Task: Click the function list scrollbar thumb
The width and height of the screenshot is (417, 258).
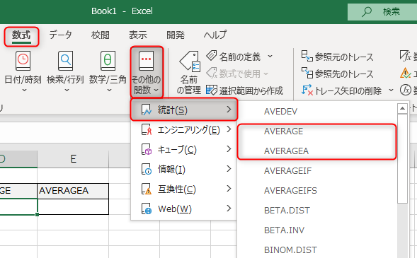Action: pyautogui.click(x=402, y=159)
